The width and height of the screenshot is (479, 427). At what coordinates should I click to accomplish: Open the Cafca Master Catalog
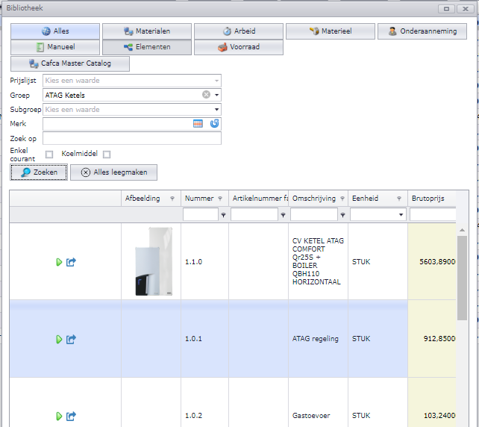[70, 63]
